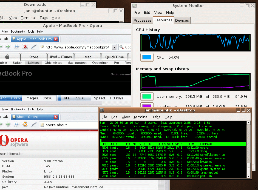
Task: Open the Edit menu in System Monitor
Action: 147,12
